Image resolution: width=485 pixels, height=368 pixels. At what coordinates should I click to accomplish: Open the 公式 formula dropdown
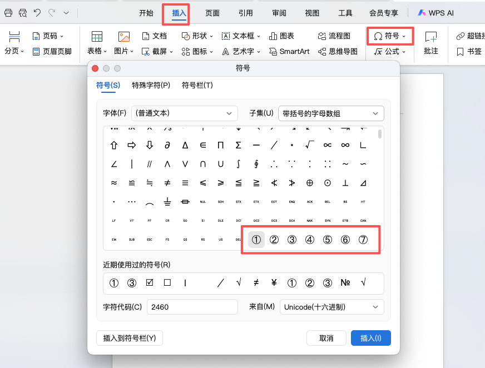390,51
